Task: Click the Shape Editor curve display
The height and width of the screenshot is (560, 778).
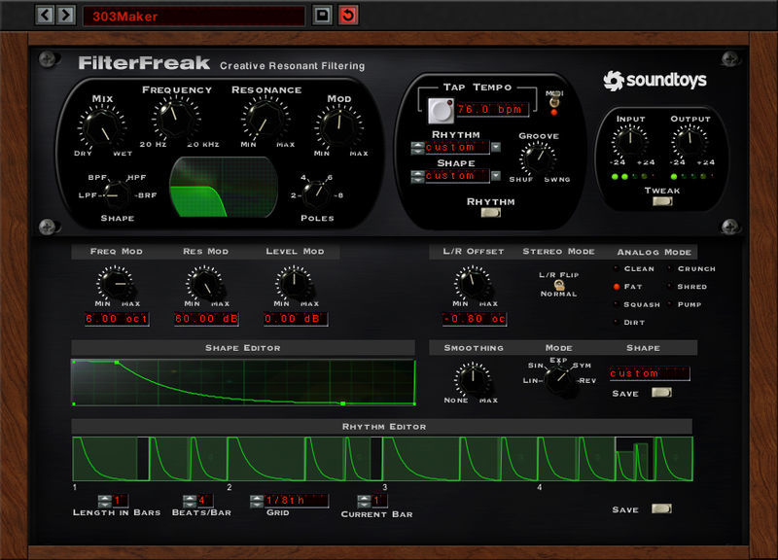Action: pos(243,382)
